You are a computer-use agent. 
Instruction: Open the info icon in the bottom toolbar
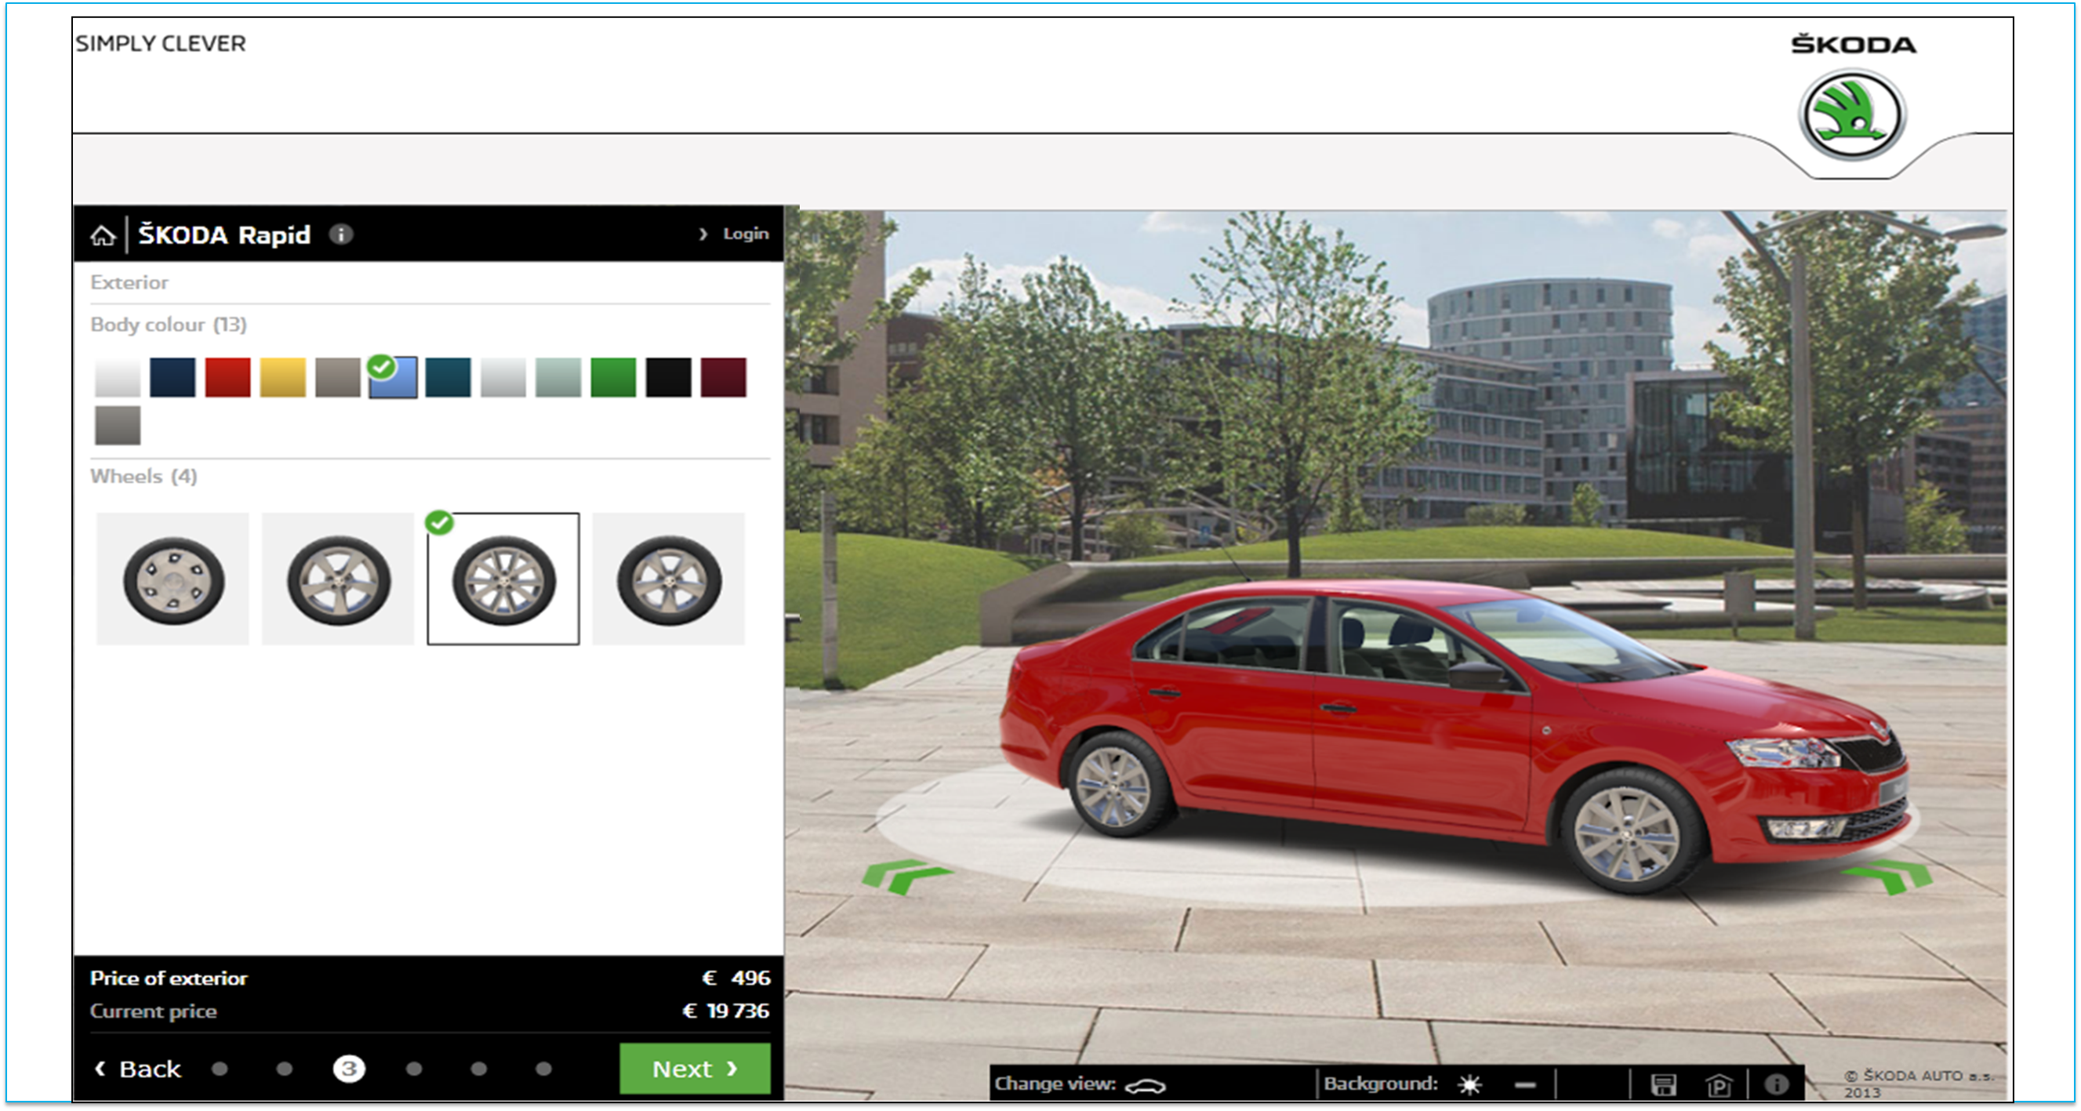[1776, 1084]
